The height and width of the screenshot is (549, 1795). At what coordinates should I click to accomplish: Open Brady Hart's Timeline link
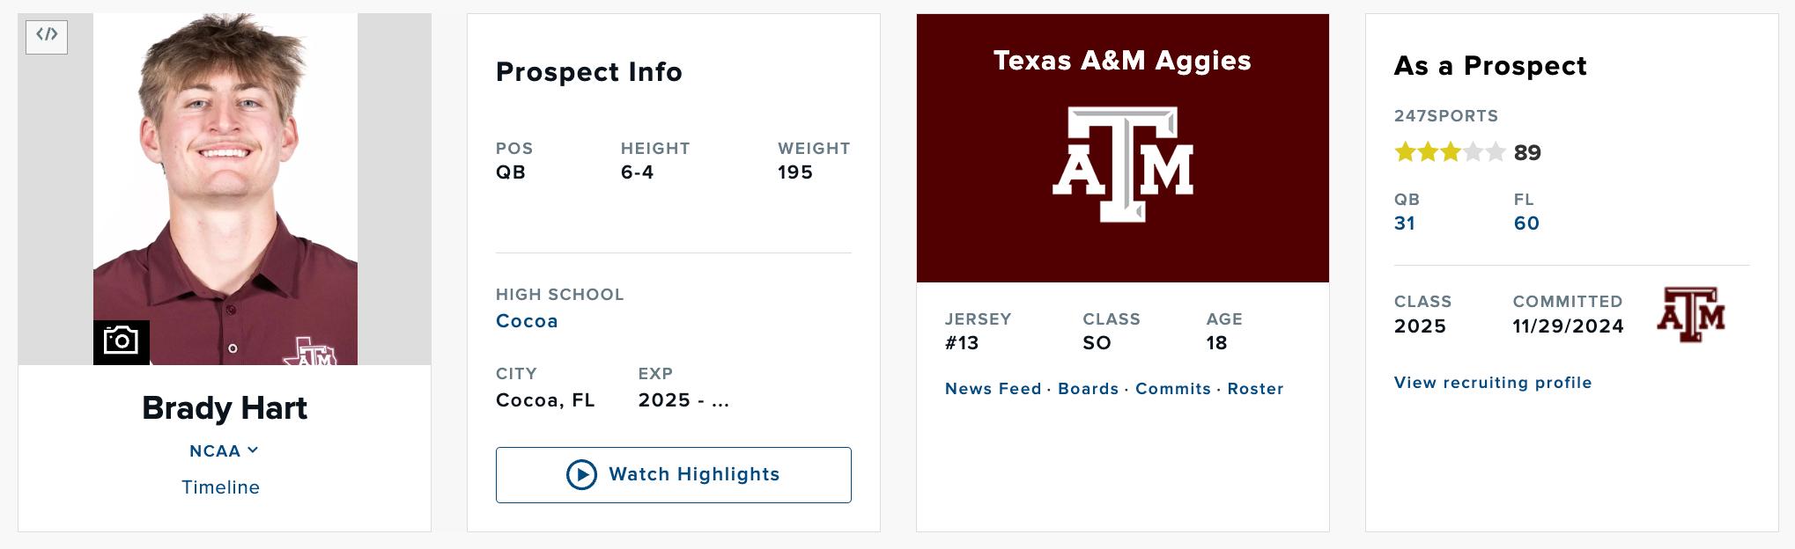tap(220, 487)
